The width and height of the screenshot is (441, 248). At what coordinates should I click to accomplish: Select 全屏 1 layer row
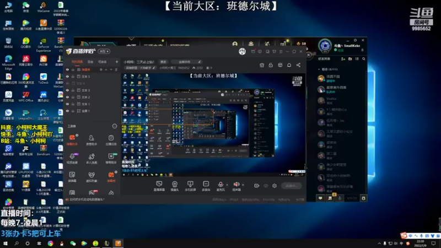pyautogui.click(x=92, y=111)
